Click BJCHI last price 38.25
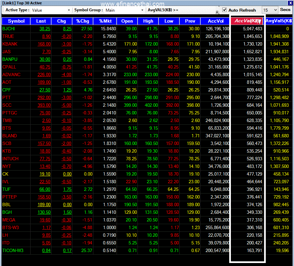The height and width of the screenshot is (266, 294). (x=45, y=29)
